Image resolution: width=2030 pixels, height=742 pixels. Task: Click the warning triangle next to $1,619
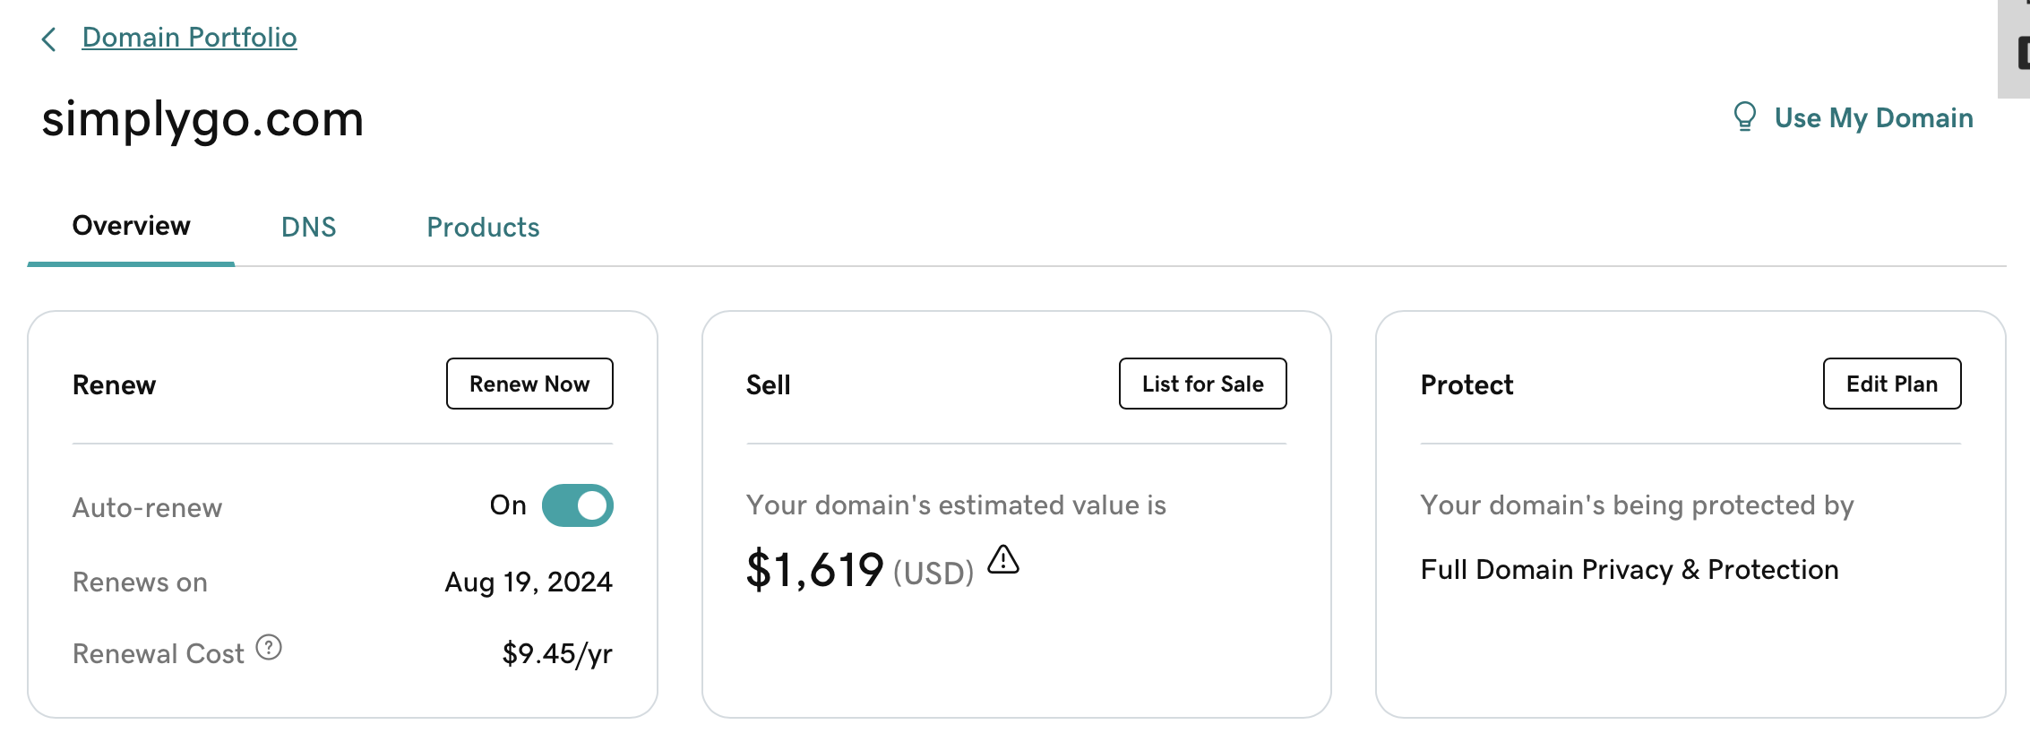1004,562
